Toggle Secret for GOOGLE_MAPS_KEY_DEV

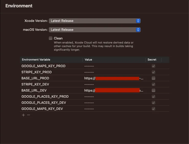153,109
